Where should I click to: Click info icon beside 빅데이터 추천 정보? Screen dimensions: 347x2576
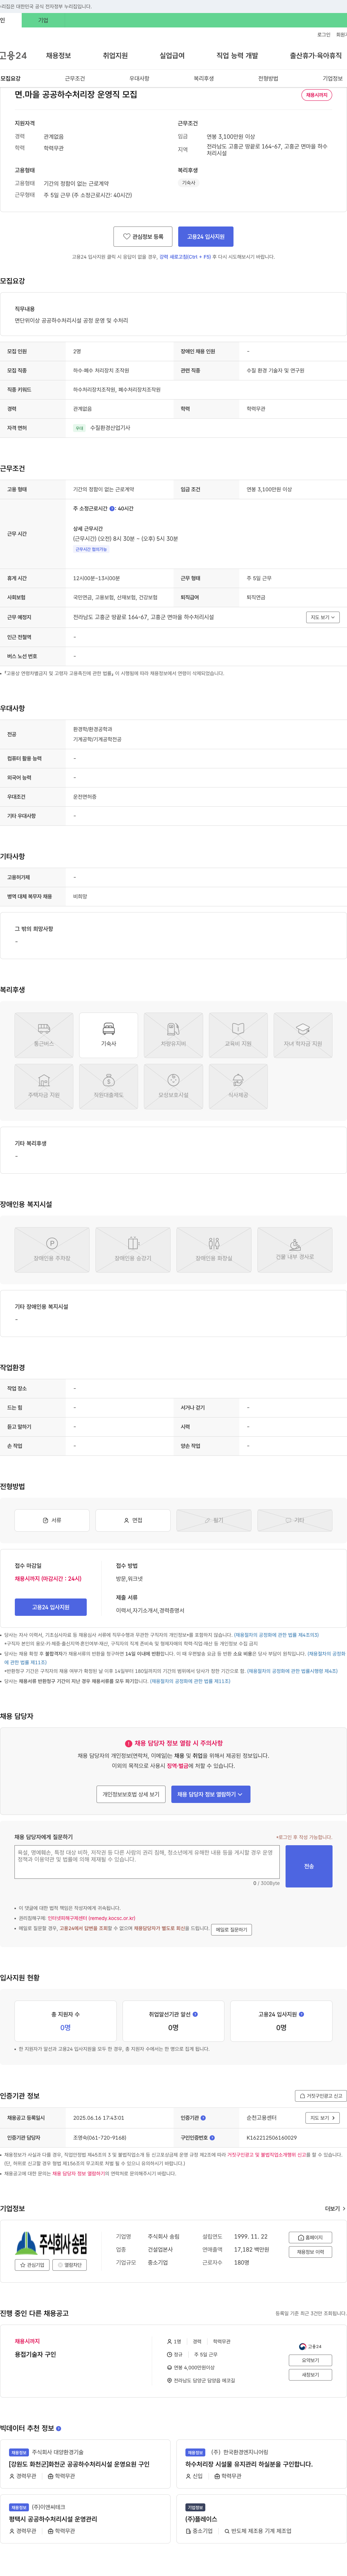click(58, 2428)
